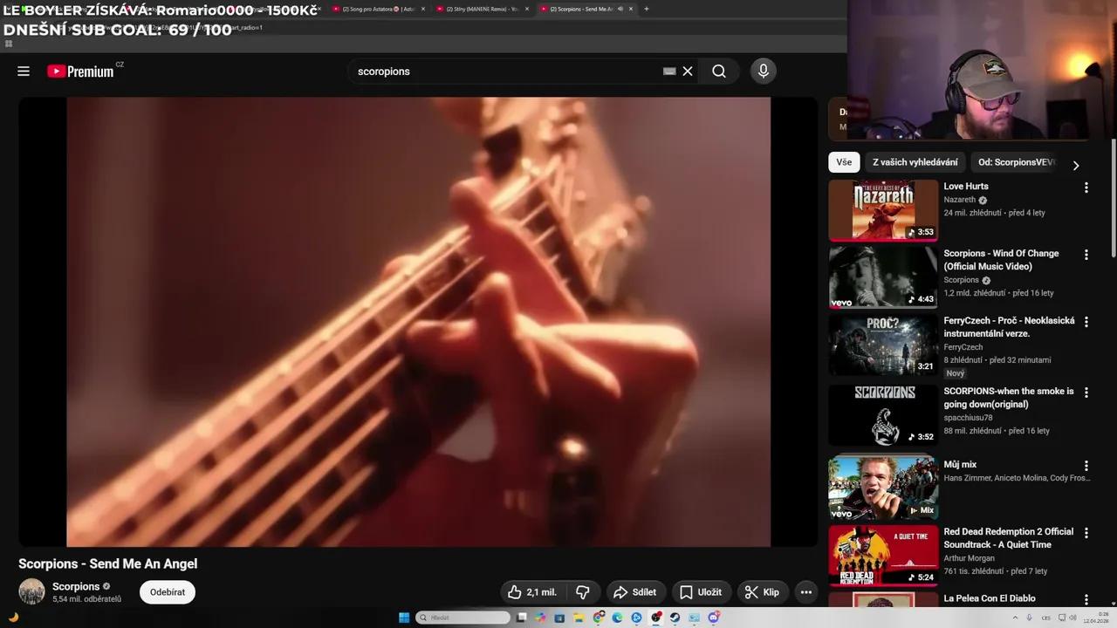This screenshot has height=628, width=1117.
Task: Open the YouTube hamburger guide menu
Action: point(24,72)
